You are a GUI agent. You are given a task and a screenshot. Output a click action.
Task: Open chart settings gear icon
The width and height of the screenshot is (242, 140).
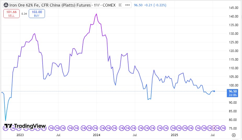coord(234,135)
